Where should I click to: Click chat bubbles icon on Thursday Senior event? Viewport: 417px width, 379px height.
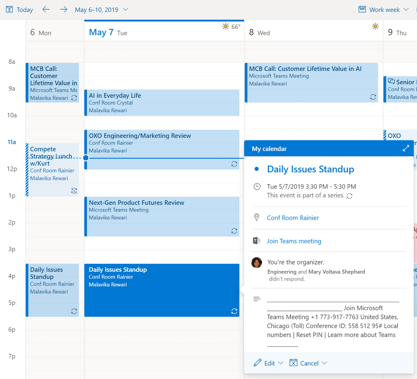(x=391, y=81)
